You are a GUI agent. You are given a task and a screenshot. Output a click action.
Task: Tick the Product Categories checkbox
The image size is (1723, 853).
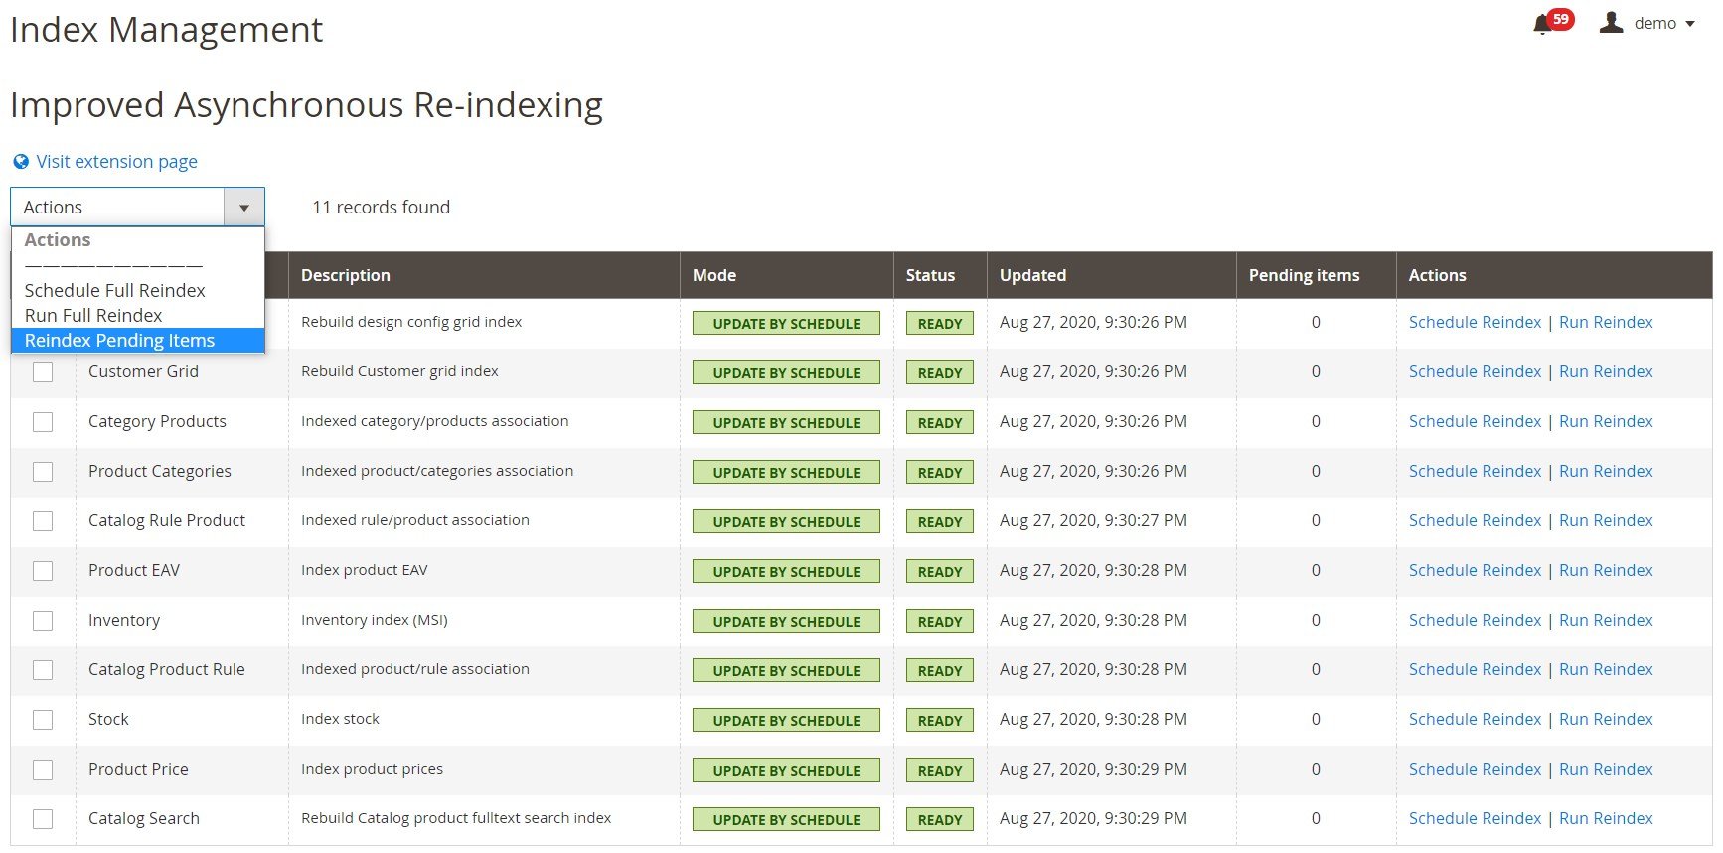[x=43, y=472]
